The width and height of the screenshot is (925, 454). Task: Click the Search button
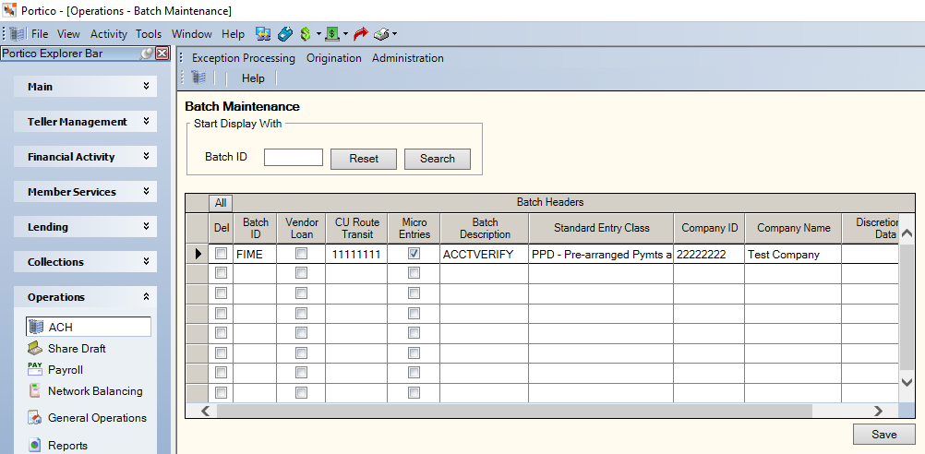438,159
